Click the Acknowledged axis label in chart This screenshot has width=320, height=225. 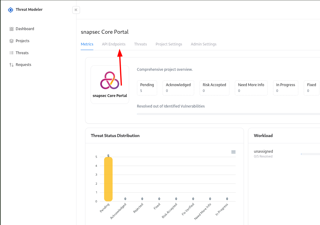pyautogui.click(x=118, y=211)
